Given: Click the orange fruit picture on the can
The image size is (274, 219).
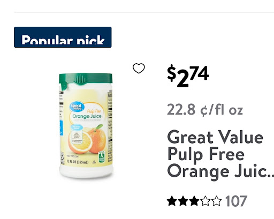Looking at the screenshot, I should pos(87,140).
